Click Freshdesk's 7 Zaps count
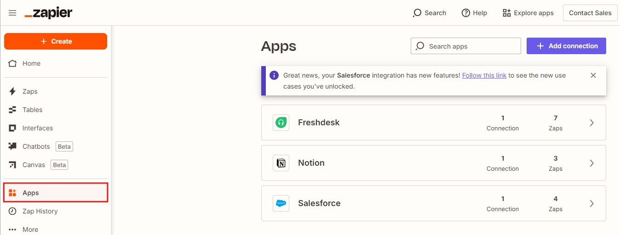This screenshot has width=620, height=235. click(x=556, y=123)
